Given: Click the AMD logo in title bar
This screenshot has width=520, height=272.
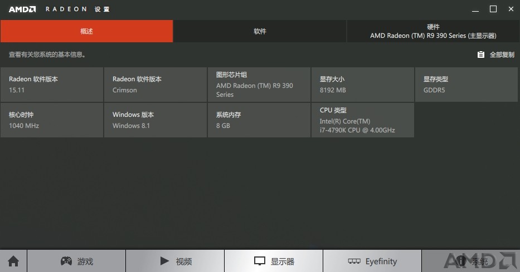Looking at the screenshot, I should coord(22,9).
